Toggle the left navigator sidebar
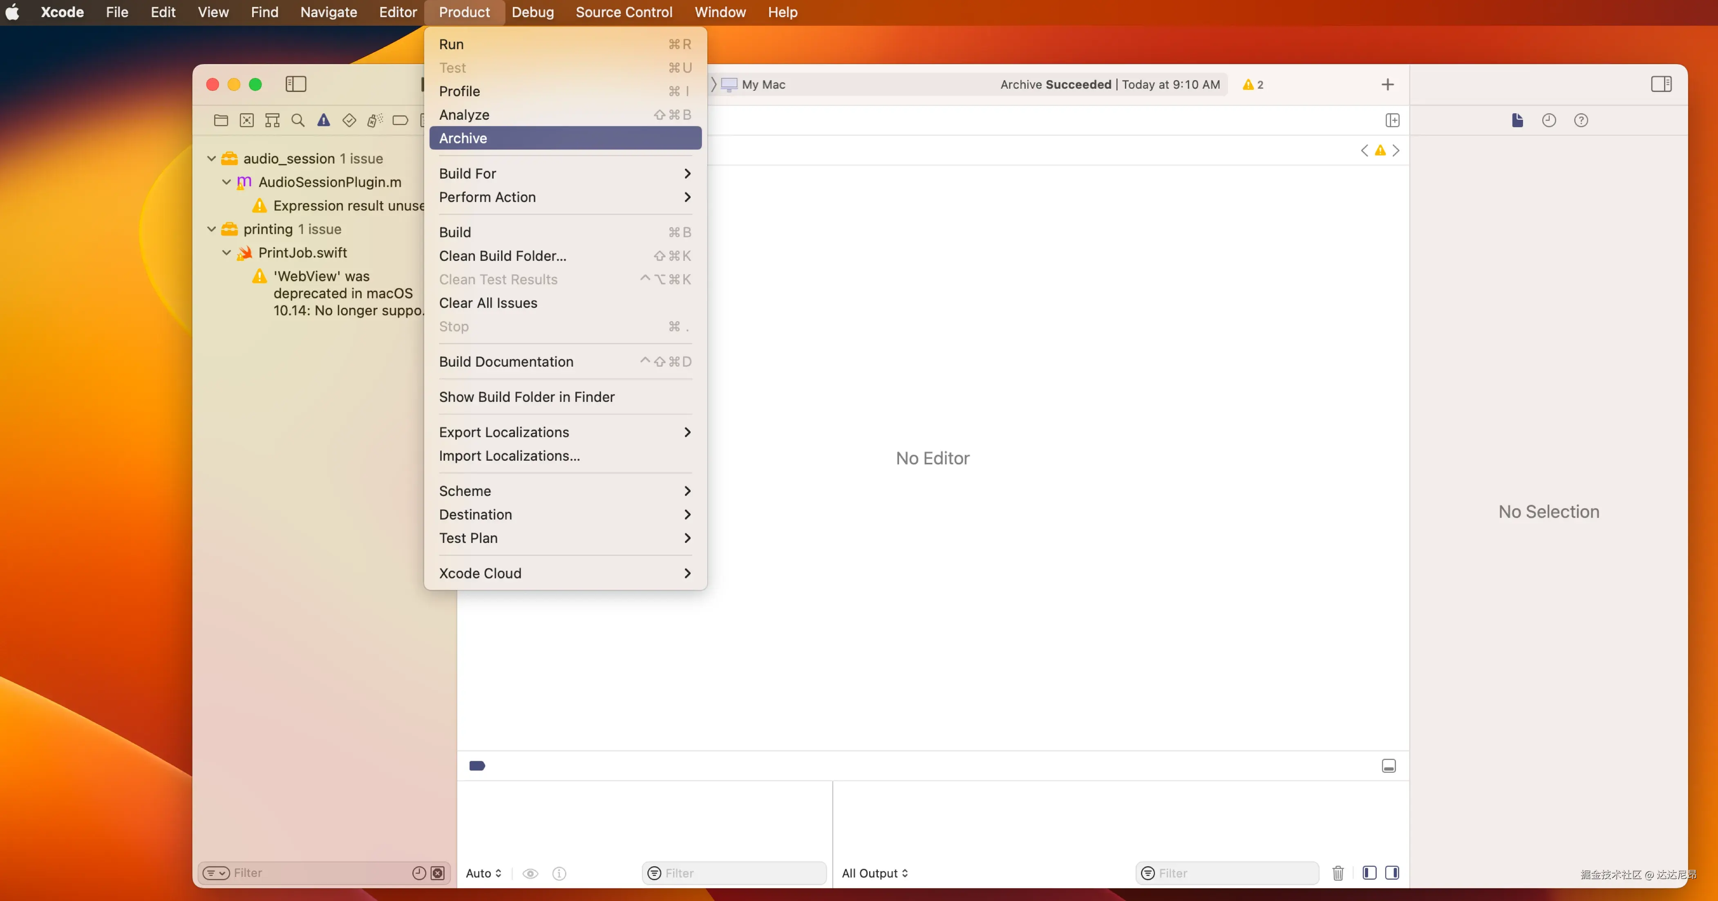 pos(295,84)
